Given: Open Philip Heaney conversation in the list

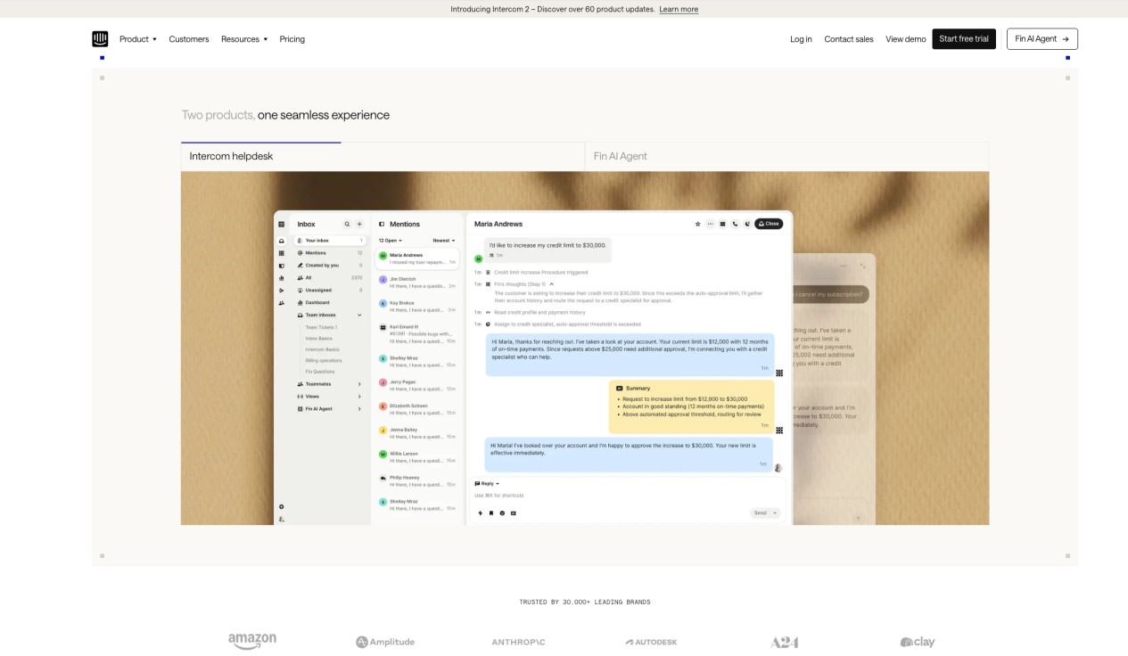Looking at the screenshot, I should point(417,481).
